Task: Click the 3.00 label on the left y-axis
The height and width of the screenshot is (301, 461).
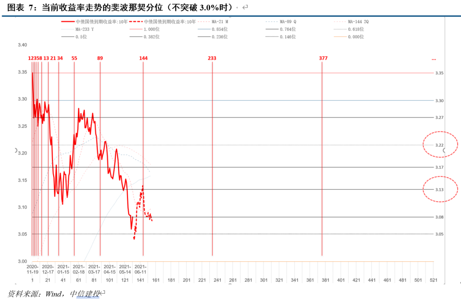Action: point(22,261)
